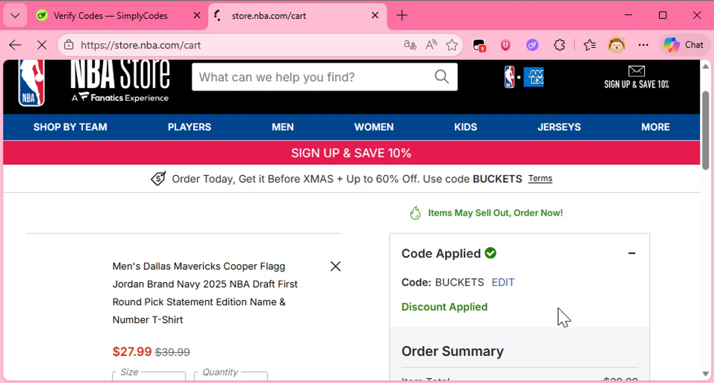
Task: Go back to previous page
Action: [15, 45]
